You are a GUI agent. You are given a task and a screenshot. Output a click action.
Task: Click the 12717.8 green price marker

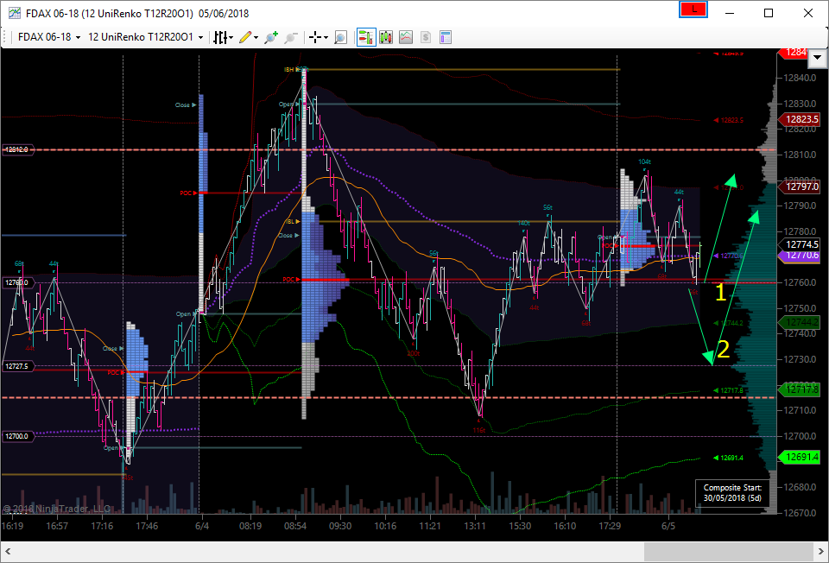798,389
